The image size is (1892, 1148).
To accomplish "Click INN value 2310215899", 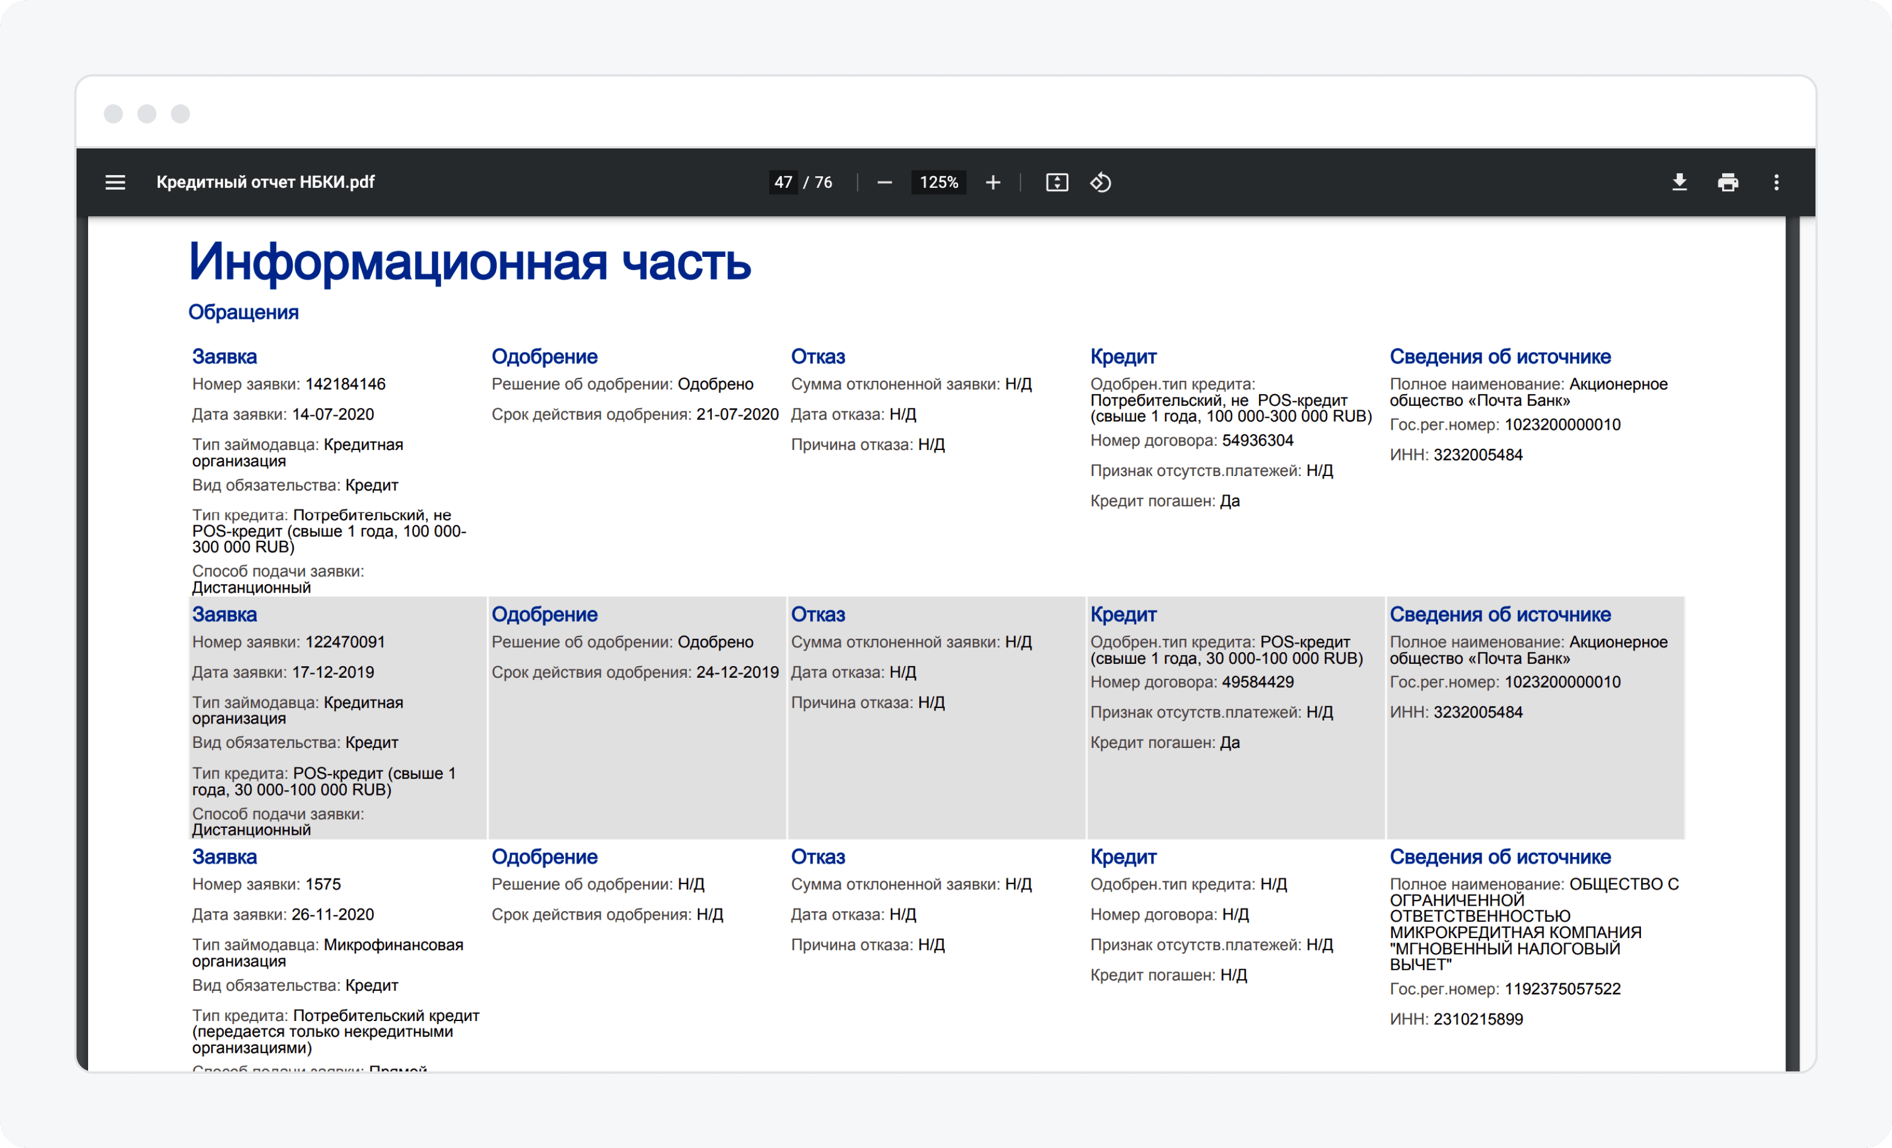I will coord(1478,1019).
